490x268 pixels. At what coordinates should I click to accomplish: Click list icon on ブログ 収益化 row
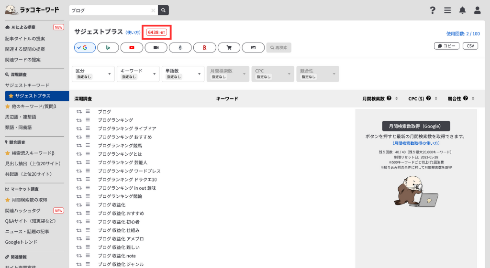pyautogui.click(x=88, y=204)
